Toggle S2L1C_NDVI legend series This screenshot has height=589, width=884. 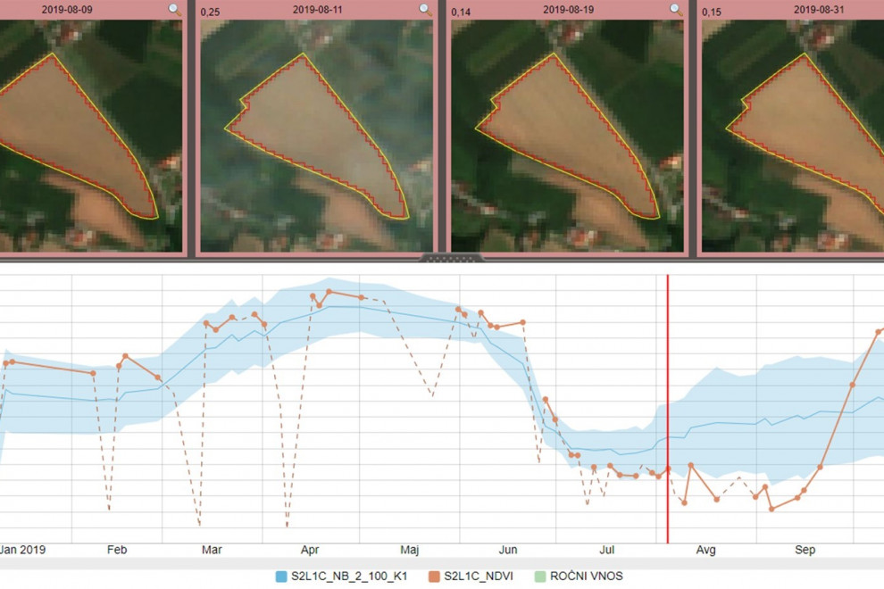click(x=471, y=576)
